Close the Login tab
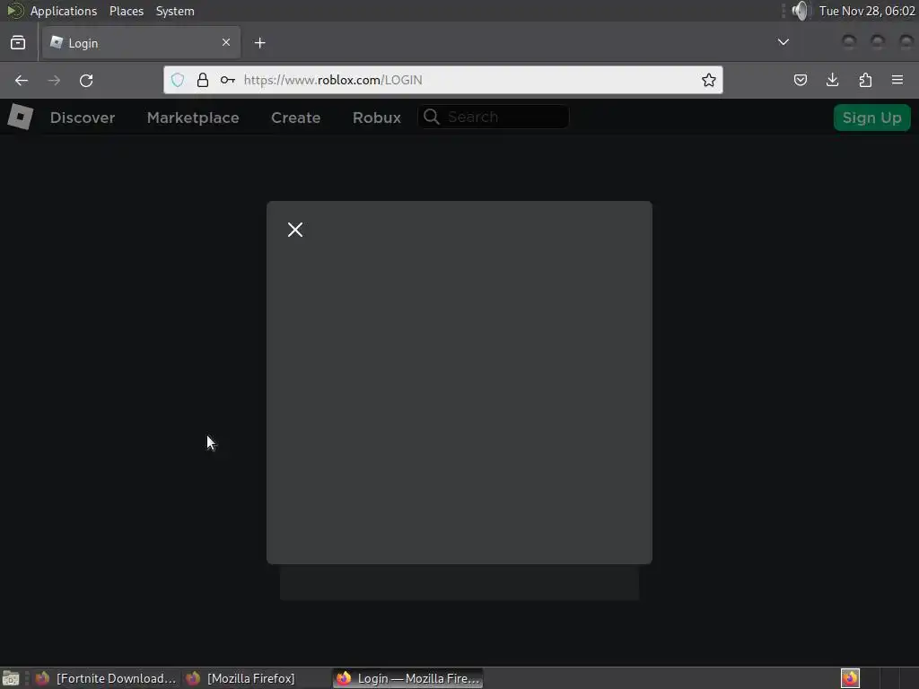The height and width of the screenshot is (689, 919). point(226,42)
